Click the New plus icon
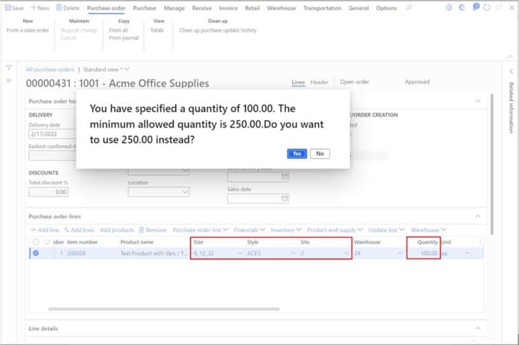This screenshot has height=345, width=519. point(34,8)
